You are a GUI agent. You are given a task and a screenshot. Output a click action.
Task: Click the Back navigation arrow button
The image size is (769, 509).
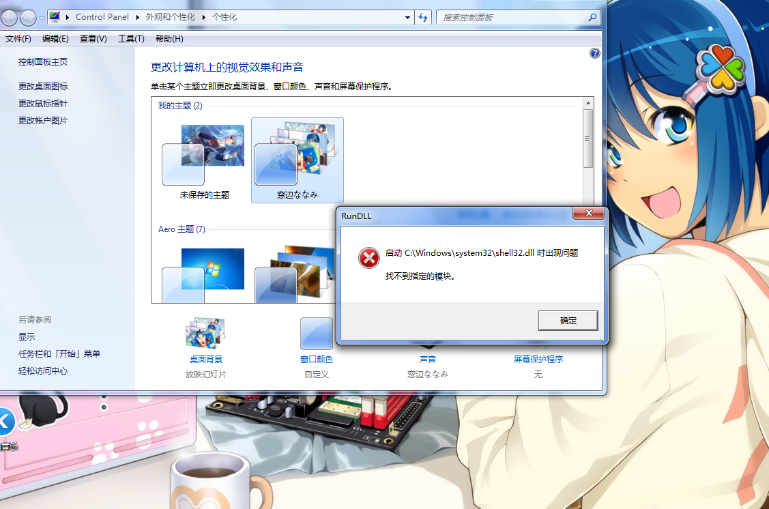[x=9, y=18]
